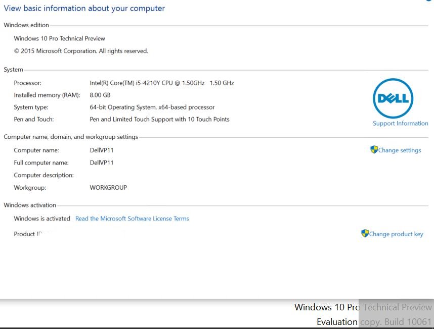Click the 'Pen and Touch:' label
The width and height of the screenshot is (434, 329).
[x=34, y=120]
